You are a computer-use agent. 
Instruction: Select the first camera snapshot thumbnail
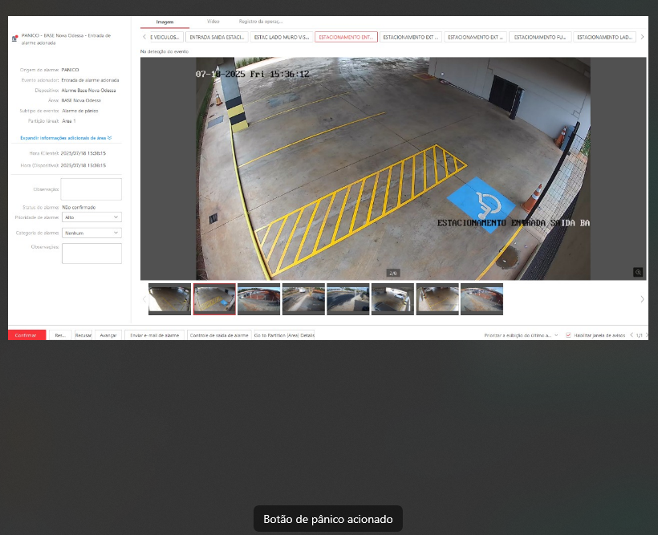click(169, 299)
